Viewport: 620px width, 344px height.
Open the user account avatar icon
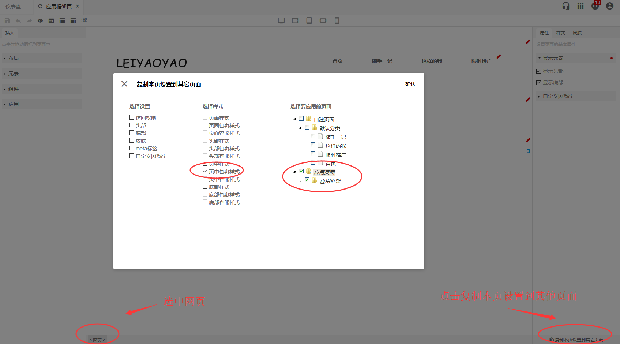[610, 6]
